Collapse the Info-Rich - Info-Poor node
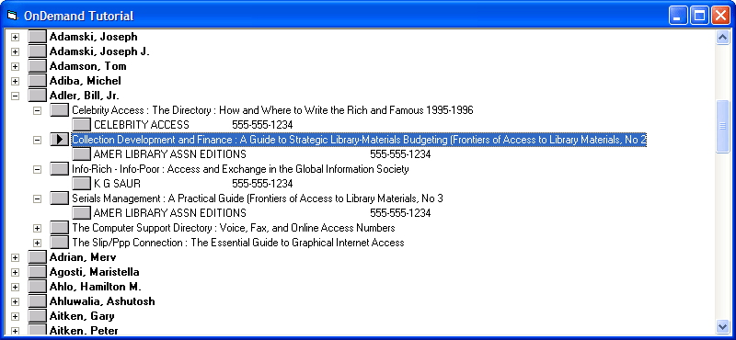This screenshot has width=736, height=340. (37, 169)
